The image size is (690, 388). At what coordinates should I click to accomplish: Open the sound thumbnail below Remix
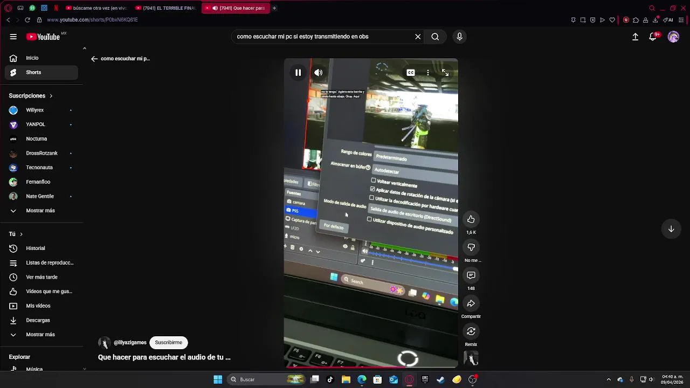(x=471, y=358)
